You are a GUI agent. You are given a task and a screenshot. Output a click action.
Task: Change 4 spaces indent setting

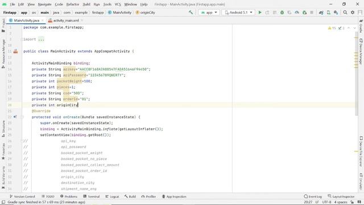[x=341, y=202]
